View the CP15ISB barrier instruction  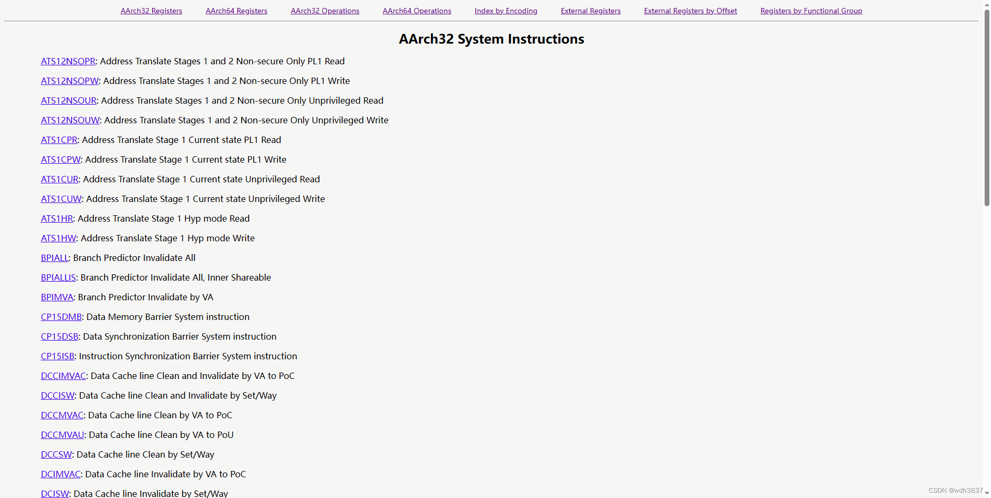[57, 356]
